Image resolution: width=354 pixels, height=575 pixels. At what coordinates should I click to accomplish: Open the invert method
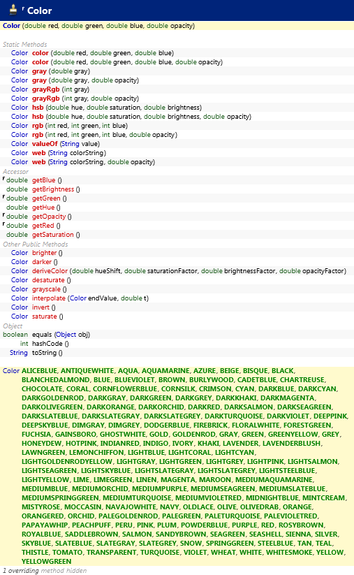tap(40, 307)
